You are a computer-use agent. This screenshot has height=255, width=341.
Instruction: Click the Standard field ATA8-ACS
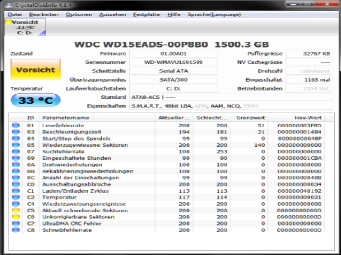point(231,97)
